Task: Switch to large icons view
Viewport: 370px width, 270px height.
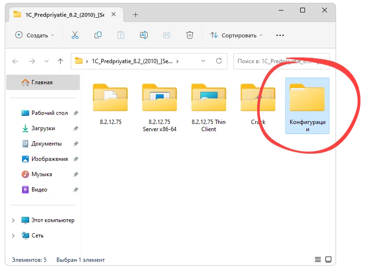Action: pos(328,259)
